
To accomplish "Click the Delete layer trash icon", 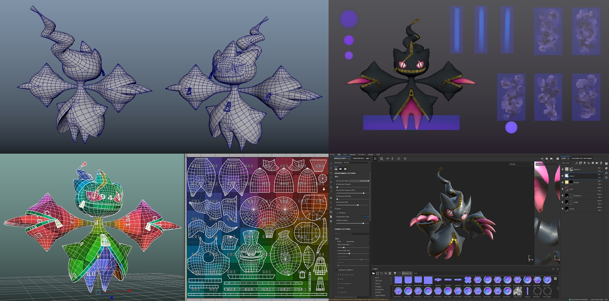I will [x=601, y=163].
